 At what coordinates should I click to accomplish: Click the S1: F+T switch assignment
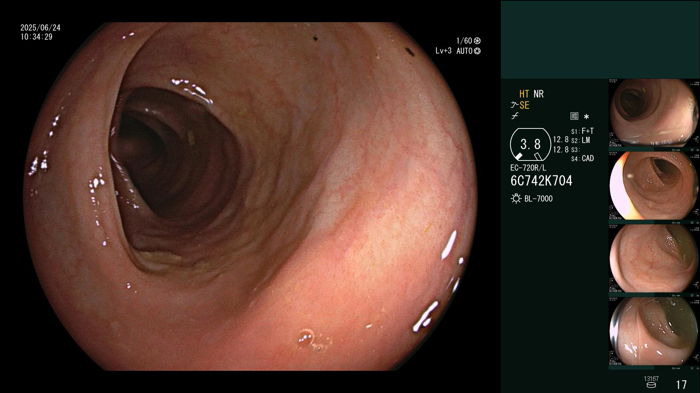click(x=582, y=131)
